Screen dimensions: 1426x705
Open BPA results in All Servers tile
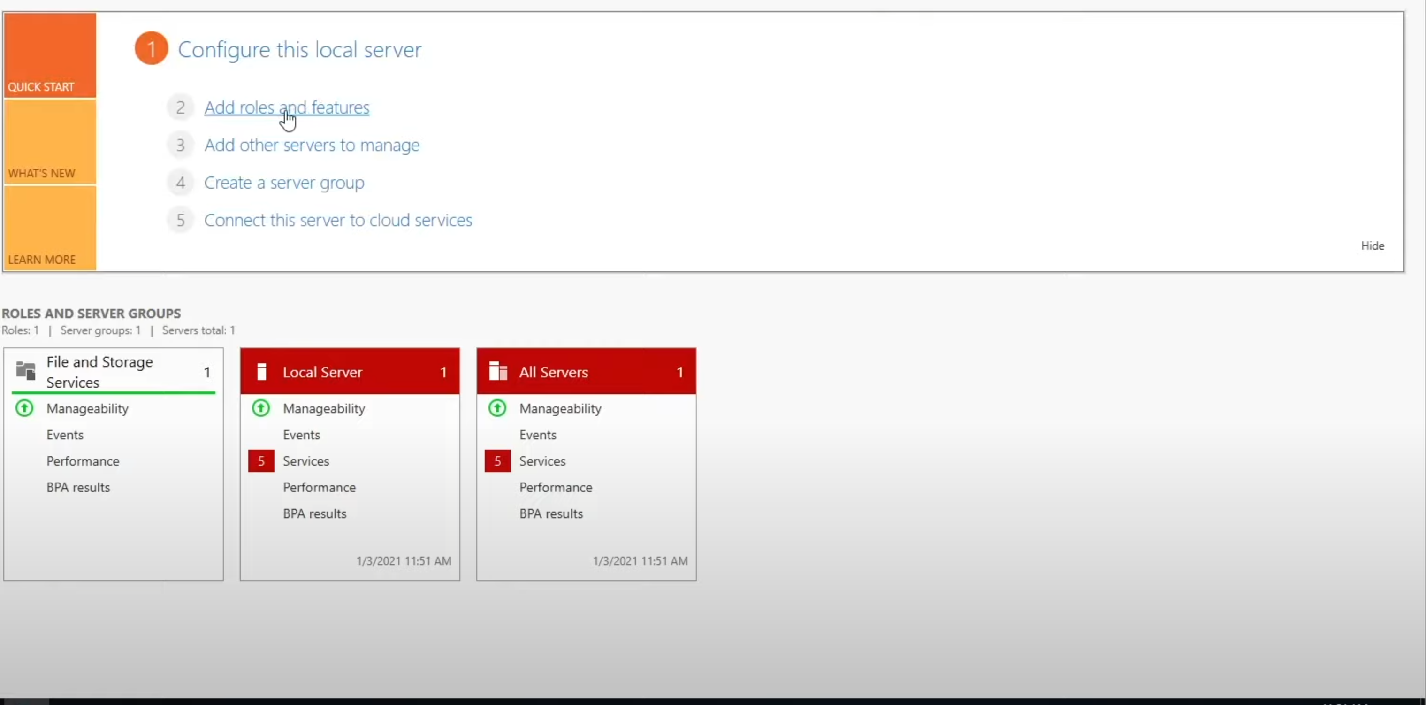click(551, 514)
